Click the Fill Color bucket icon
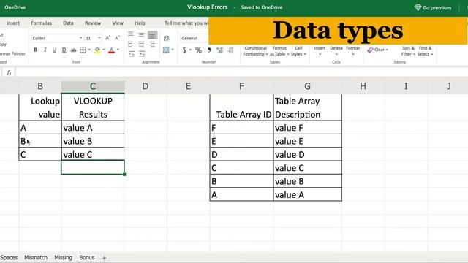This screenshot has width=468, height=263. tap(97, 50)
